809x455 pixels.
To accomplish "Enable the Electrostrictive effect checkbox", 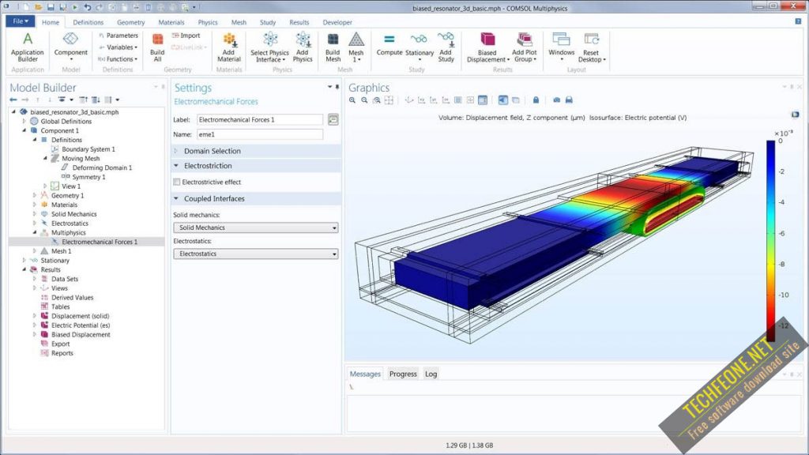I will [x=177, y=182].
